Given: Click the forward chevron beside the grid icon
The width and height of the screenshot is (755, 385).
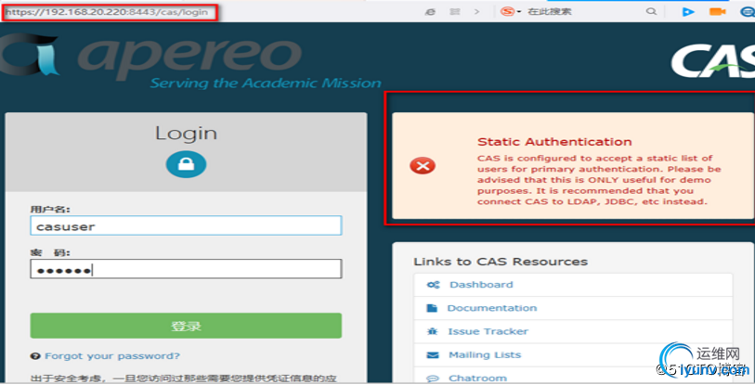Looking at the screenshot, I should pos(476,11).
